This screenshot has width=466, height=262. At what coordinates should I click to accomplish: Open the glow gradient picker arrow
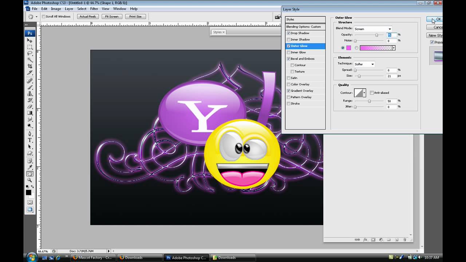(394, 48)
